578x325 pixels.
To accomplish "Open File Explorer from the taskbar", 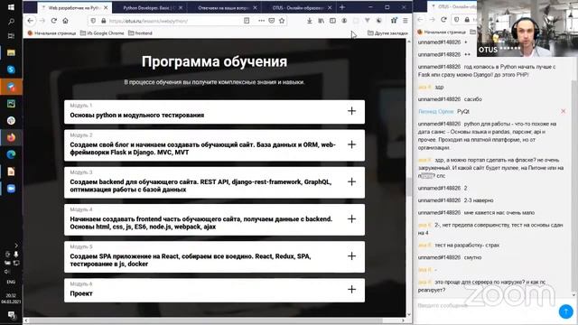I will tap(11, 52).
